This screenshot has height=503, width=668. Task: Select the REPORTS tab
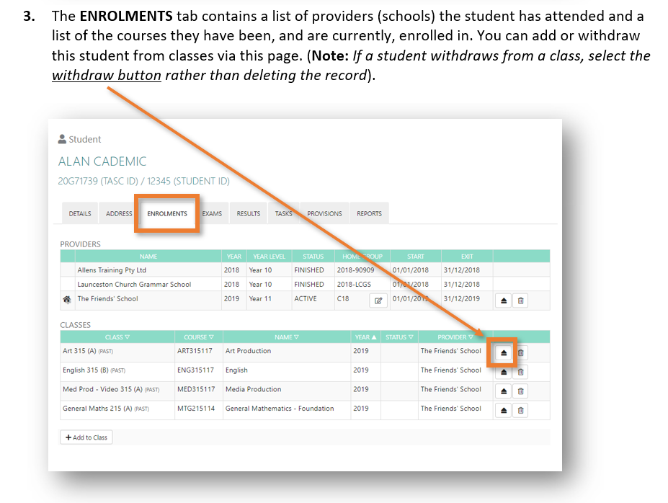(x=369, y=213)
